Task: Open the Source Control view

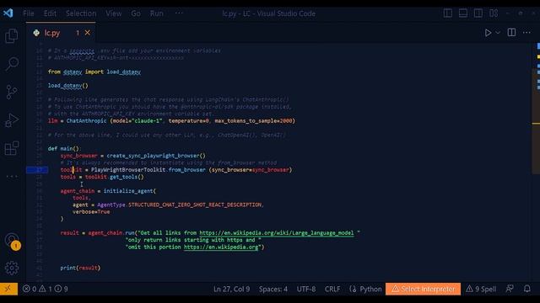Action: coord(12,92)
